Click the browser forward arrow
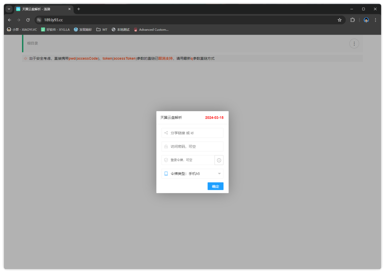The image size is (385, 273). coord(19,20)
